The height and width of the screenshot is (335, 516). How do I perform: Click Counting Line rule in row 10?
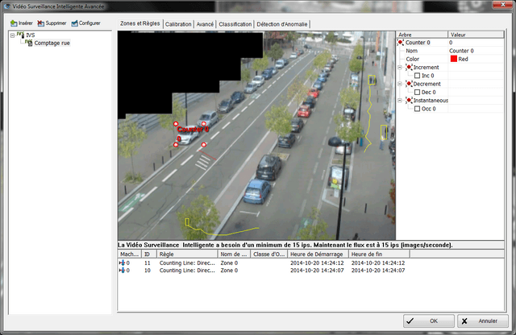187,271
